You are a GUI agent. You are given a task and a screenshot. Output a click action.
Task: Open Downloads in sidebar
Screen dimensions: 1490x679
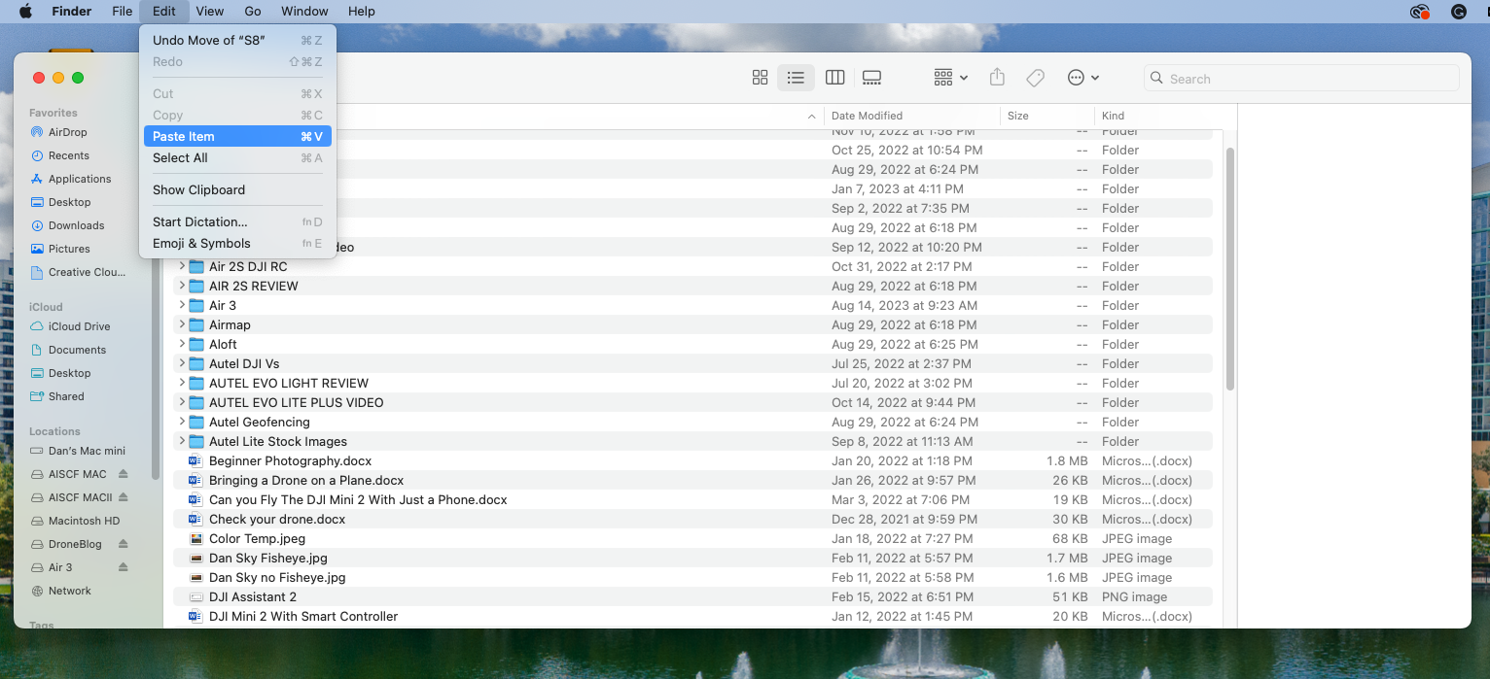[x=76, y=225]
